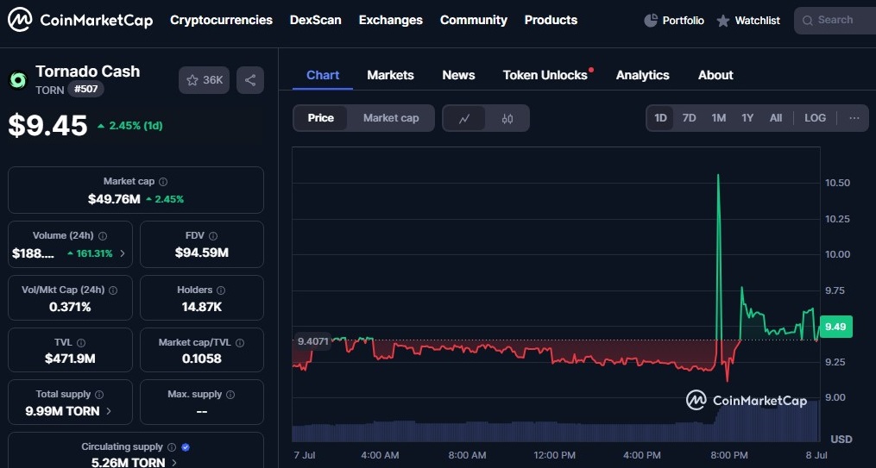Click the search magnifier icon
This screenshot has height=468, width=876.
(x=807, y=21)
